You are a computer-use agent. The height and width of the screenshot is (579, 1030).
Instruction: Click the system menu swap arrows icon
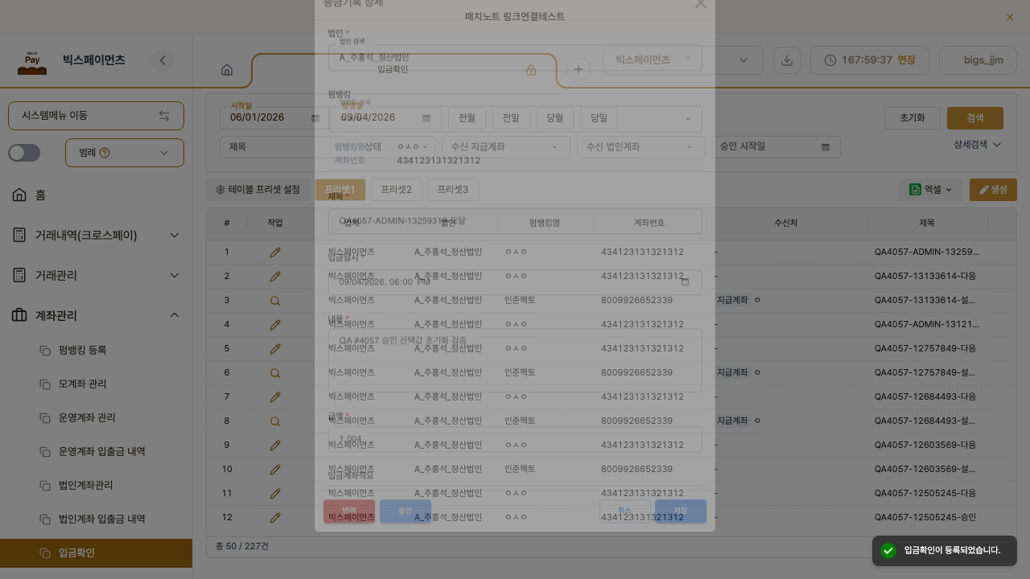click(x=164, y=116)
